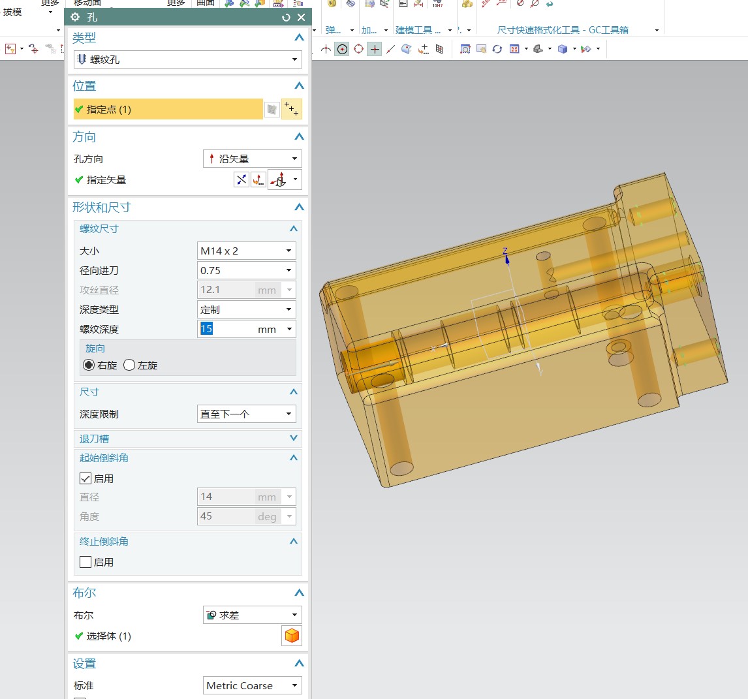Image resolution: width=748 pixels, height=699 pixels.
Task: Open the Hole dialog settings gear
Action: [75, 17]
